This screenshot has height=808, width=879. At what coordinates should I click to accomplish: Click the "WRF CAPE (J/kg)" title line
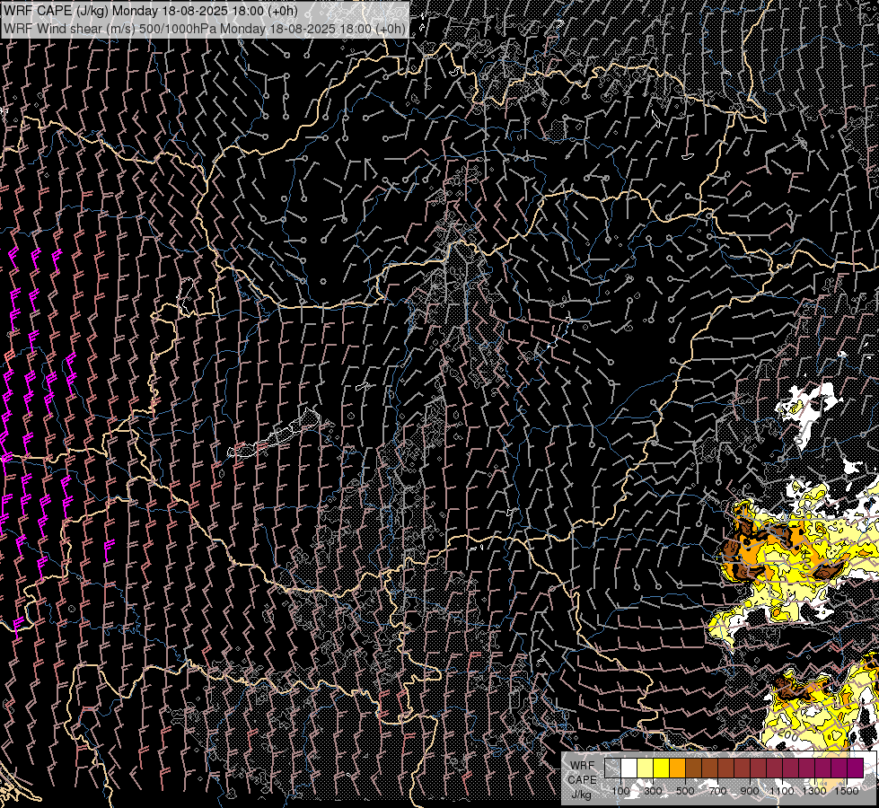[x=150, y=11]
